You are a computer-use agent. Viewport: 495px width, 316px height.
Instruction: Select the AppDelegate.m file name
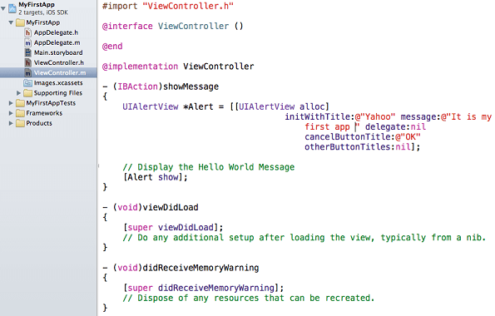pyautogui.click(x=57, y=42)
